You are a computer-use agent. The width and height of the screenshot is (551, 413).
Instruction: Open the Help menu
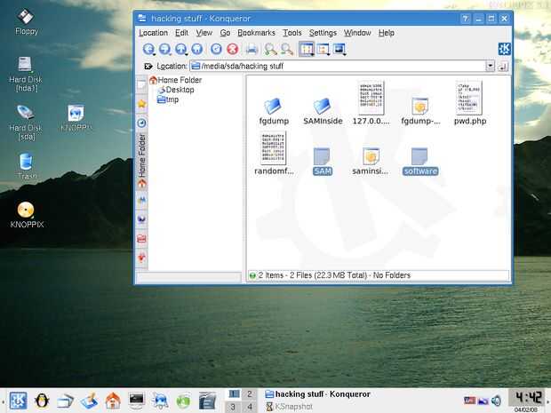(x=387, y=33)
